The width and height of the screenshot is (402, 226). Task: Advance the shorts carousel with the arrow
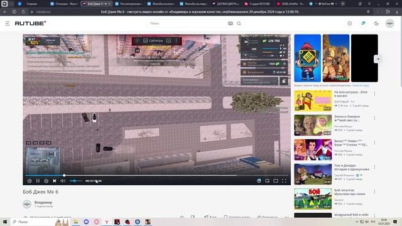click(378, 59)
